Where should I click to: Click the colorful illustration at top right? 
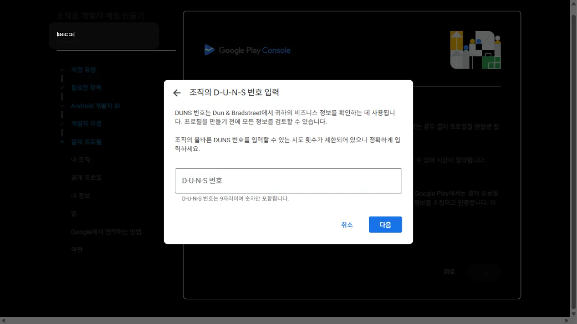pos(476,50)
